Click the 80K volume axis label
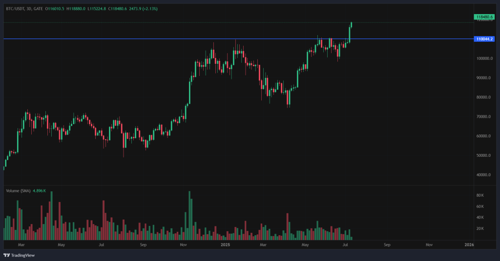This screenshot has height=261, width=500. pyautogui.click(x=479, y=195)
